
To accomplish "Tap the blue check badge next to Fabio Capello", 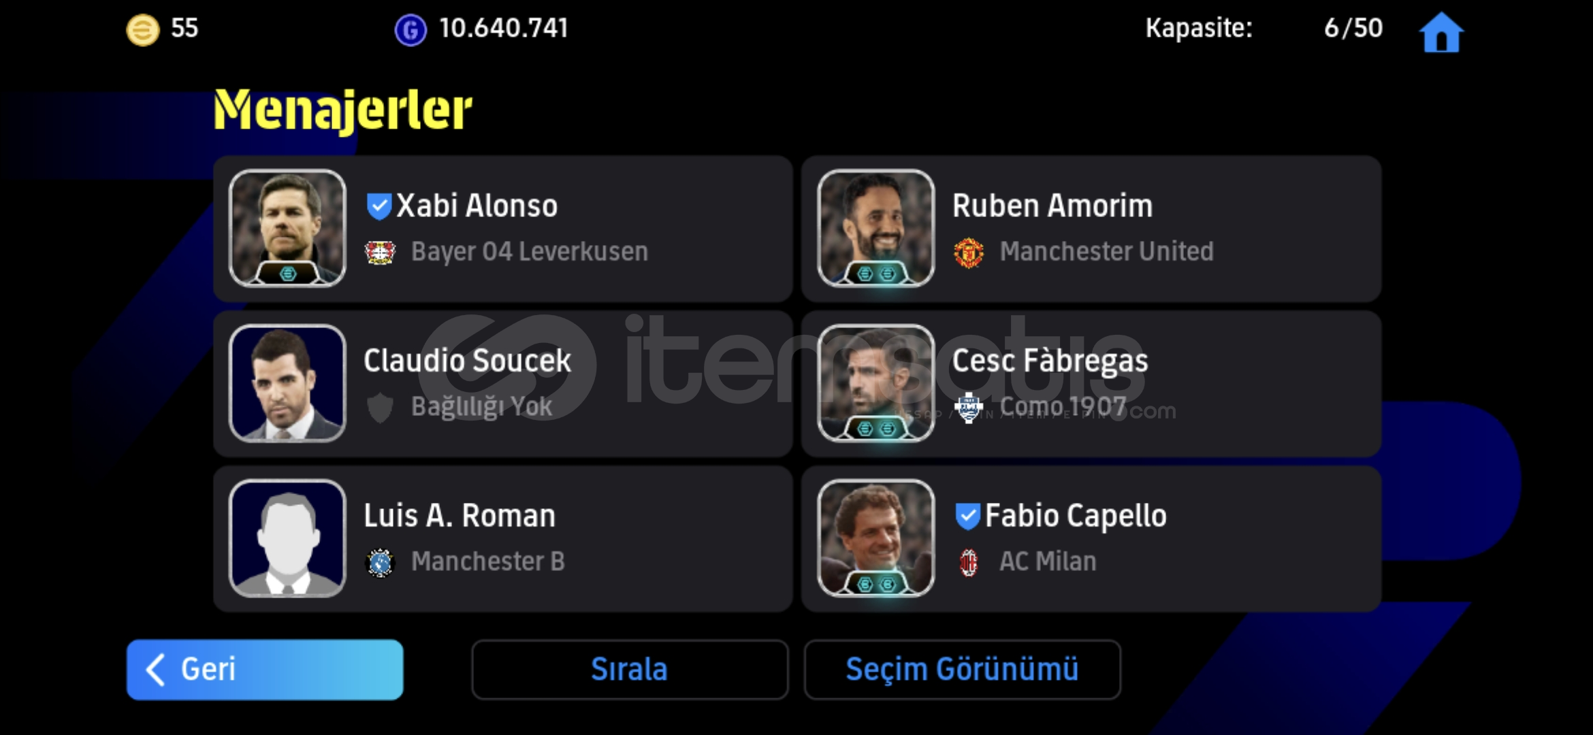I will [x=967, y=516].
